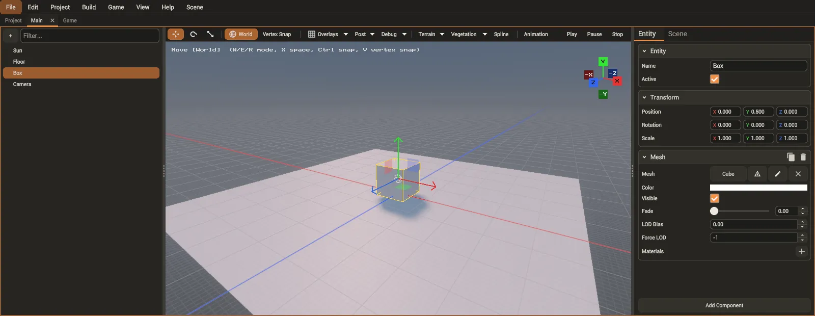Screen dimensions: 815x316
Task: Select the Sun entity
Action: [x=81, y=50]
